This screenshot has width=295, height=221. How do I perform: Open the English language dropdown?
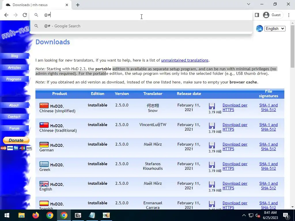point(275,28)
